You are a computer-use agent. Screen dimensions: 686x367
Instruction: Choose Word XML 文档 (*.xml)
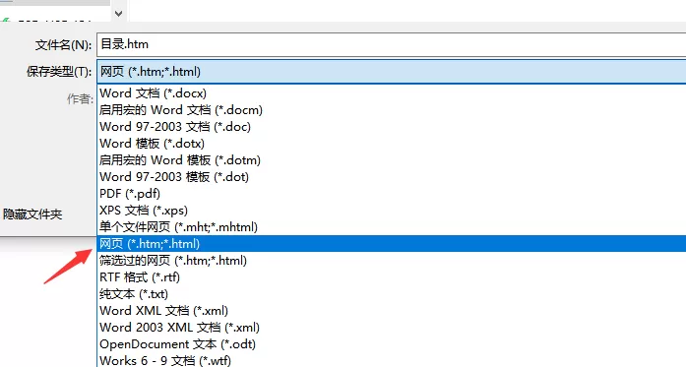(391, 311)
